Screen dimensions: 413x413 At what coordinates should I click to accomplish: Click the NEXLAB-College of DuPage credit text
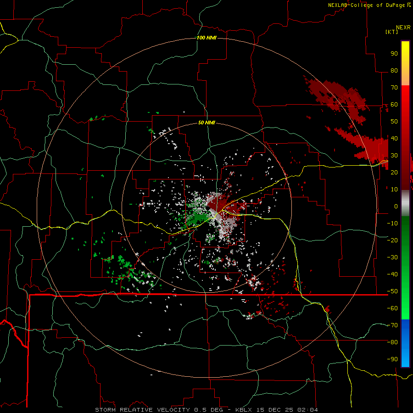[366, 5]
